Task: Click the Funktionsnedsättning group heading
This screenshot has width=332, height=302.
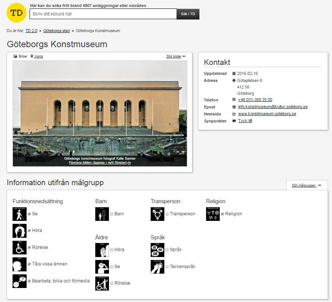Action: pyautogui.click(x=38, y=201)
